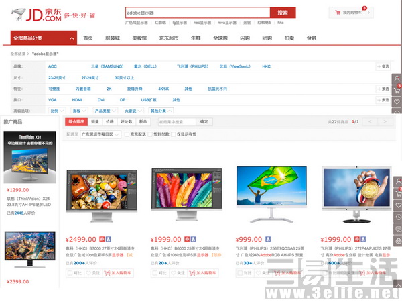Click the 全部结果 breadcrumb link
The height and width of the screenshot is (302, 402).
tap(18, 54)
